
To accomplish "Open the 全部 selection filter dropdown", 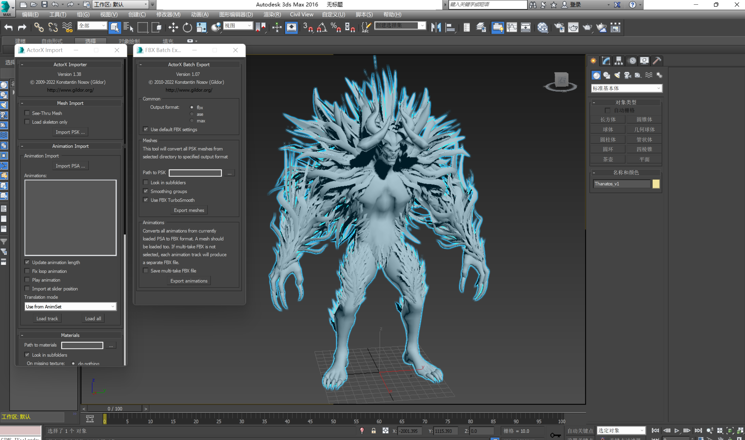I will click(92, 26).
